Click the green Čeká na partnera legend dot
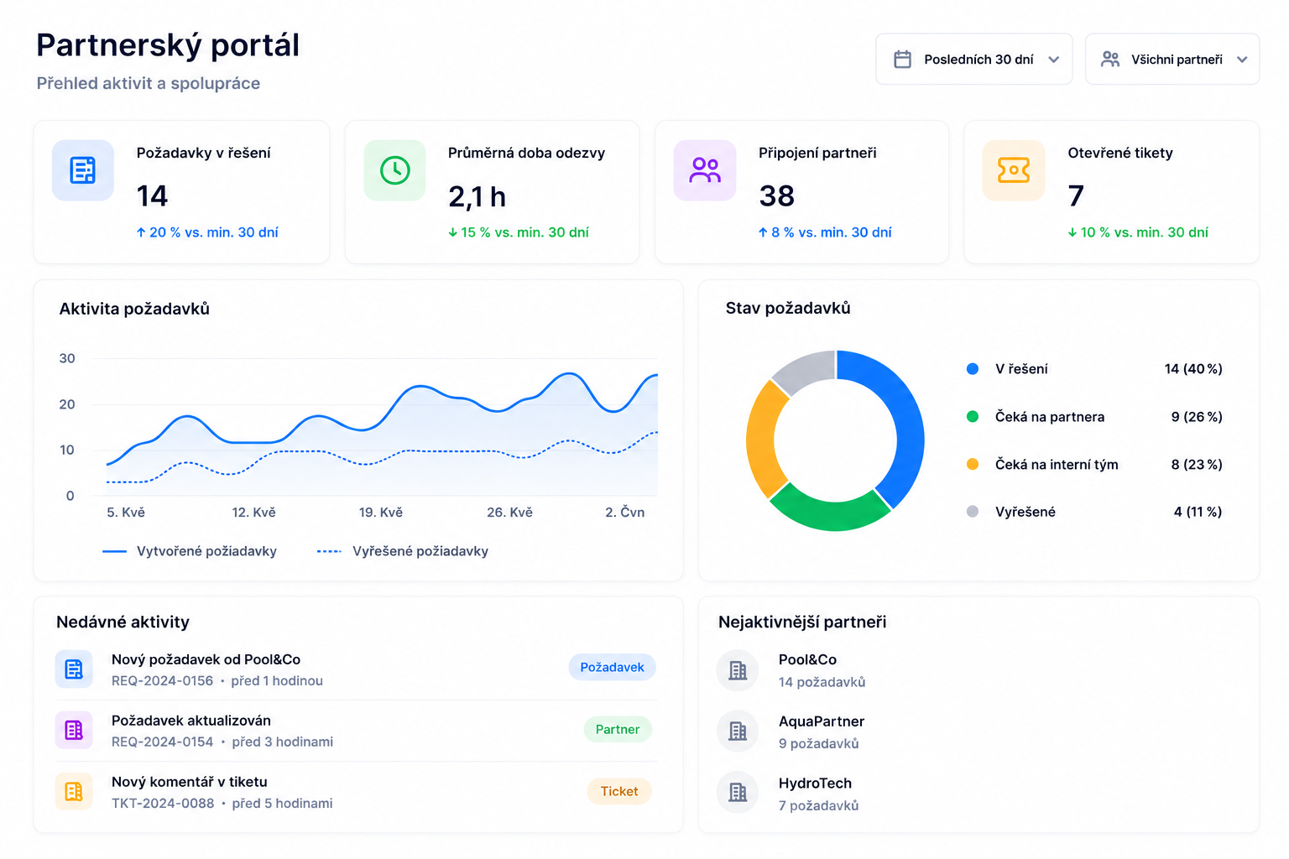 [x=973, y=417]
